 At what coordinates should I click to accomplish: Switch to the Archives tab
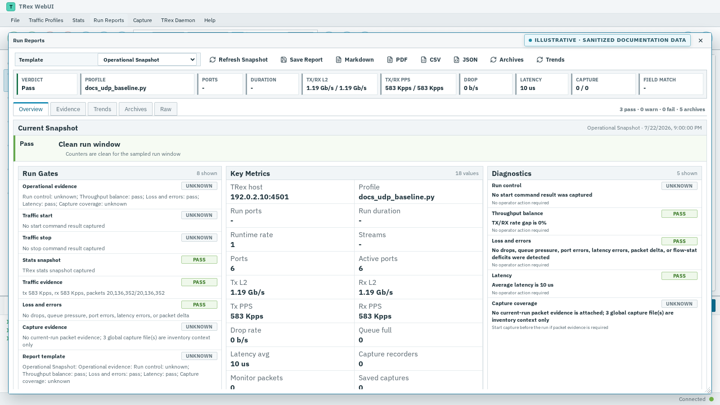pyautogui.click(x=136, y=109)
